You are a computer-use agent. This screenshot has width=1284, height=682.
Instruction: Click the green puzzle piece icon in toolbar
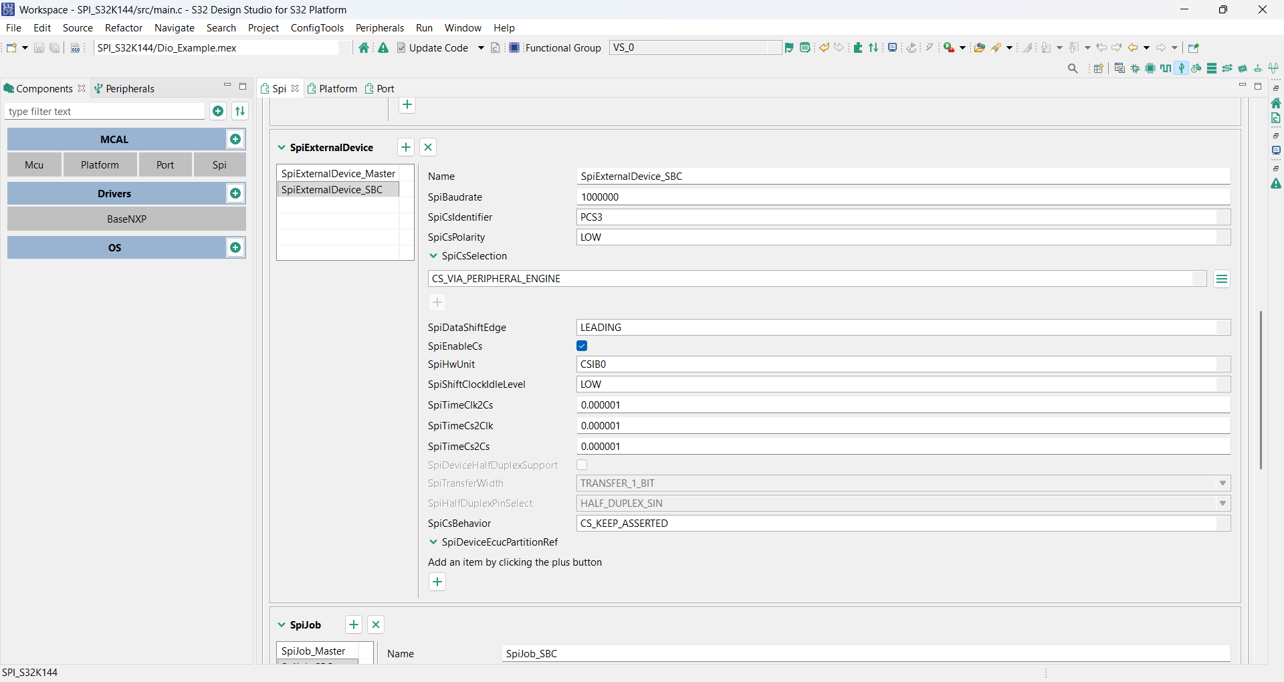(x=858, y=47)
